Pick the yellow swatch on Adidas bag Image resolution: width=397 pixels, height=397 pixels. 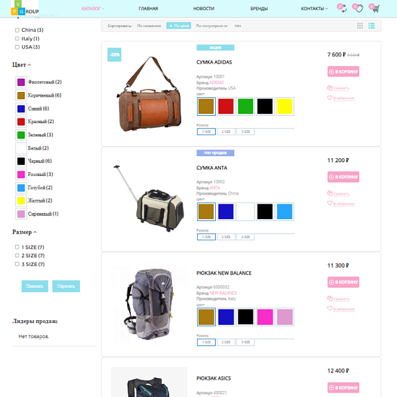point(285,106)
